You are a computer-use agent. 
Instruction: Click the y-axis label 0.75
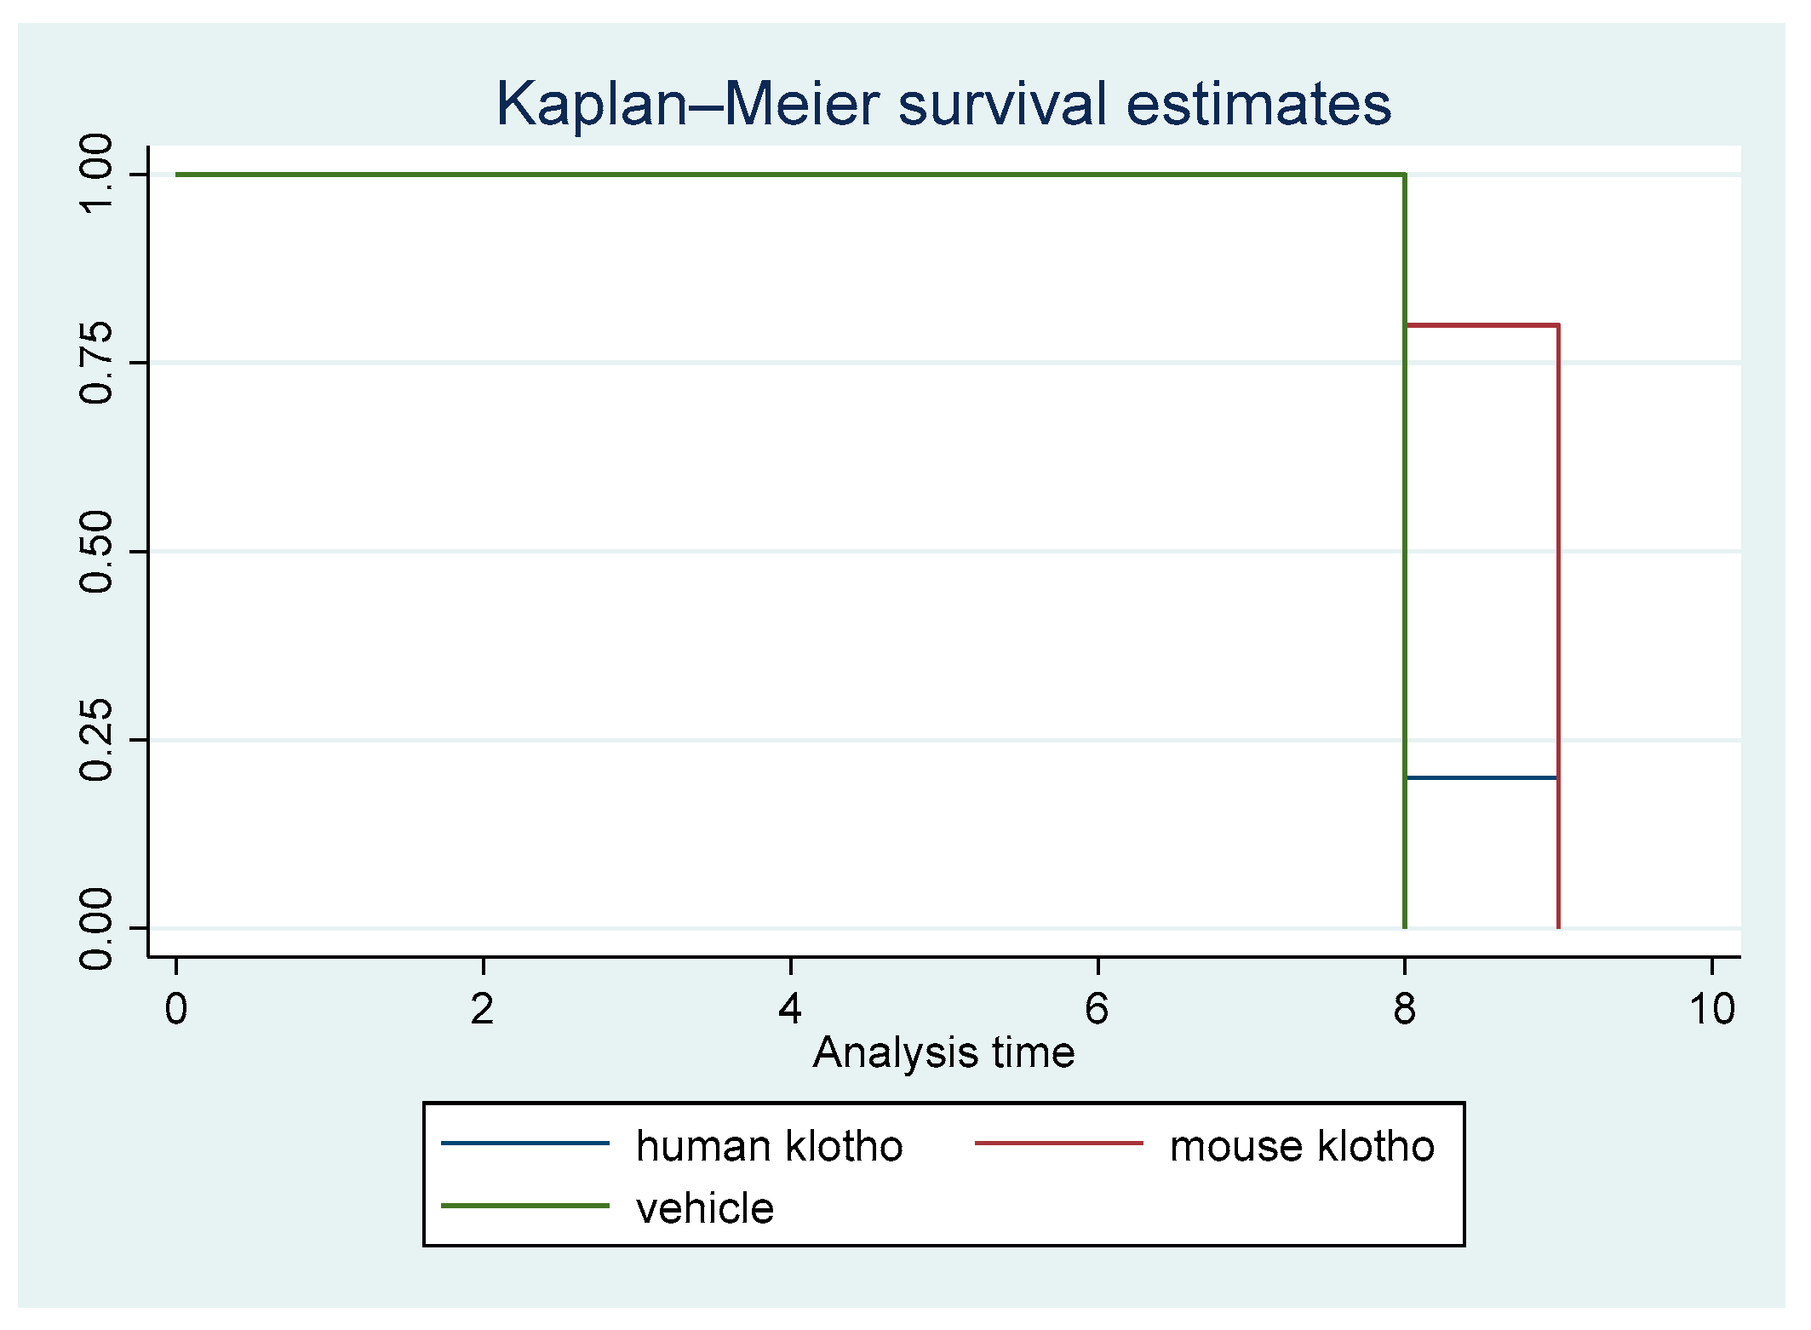[x=95, y=364]
